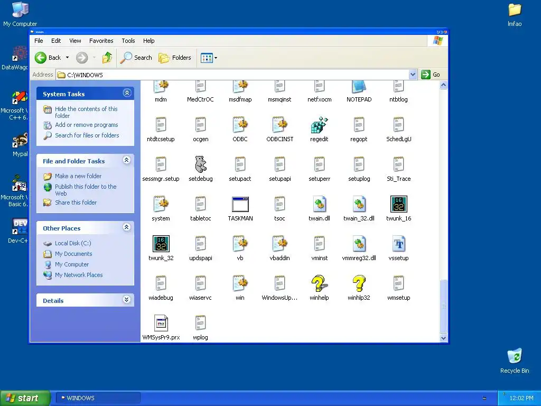Collapse the File and Folder Tasks panel
This screenshot has width=541, height=406.
click(127, 160)
